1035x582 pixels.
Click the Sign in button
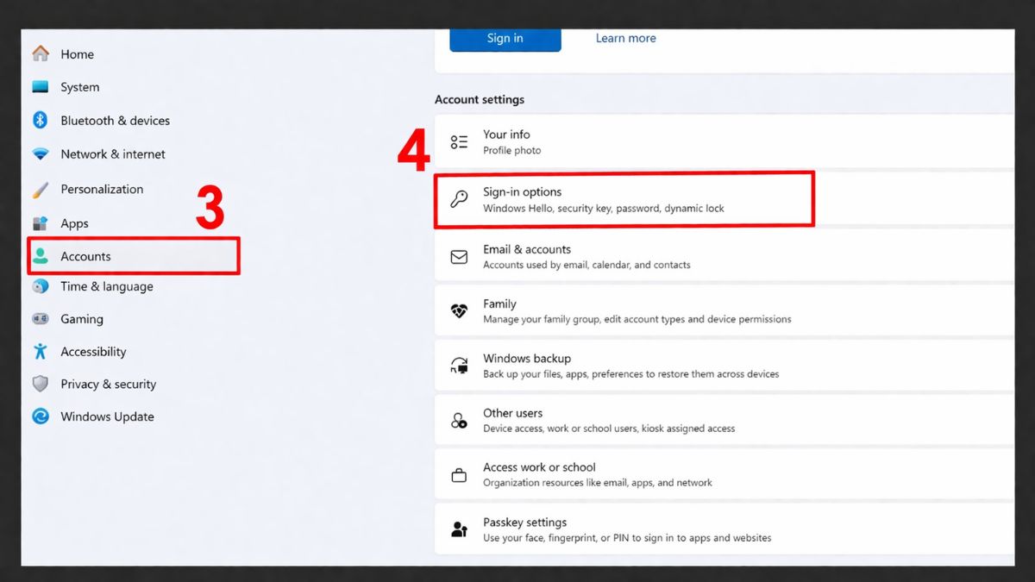point(505,38)
